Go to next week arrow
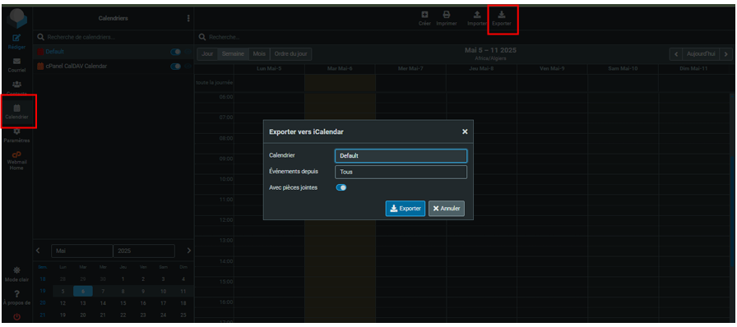This screenshot has width=737, height=327. 726,54
